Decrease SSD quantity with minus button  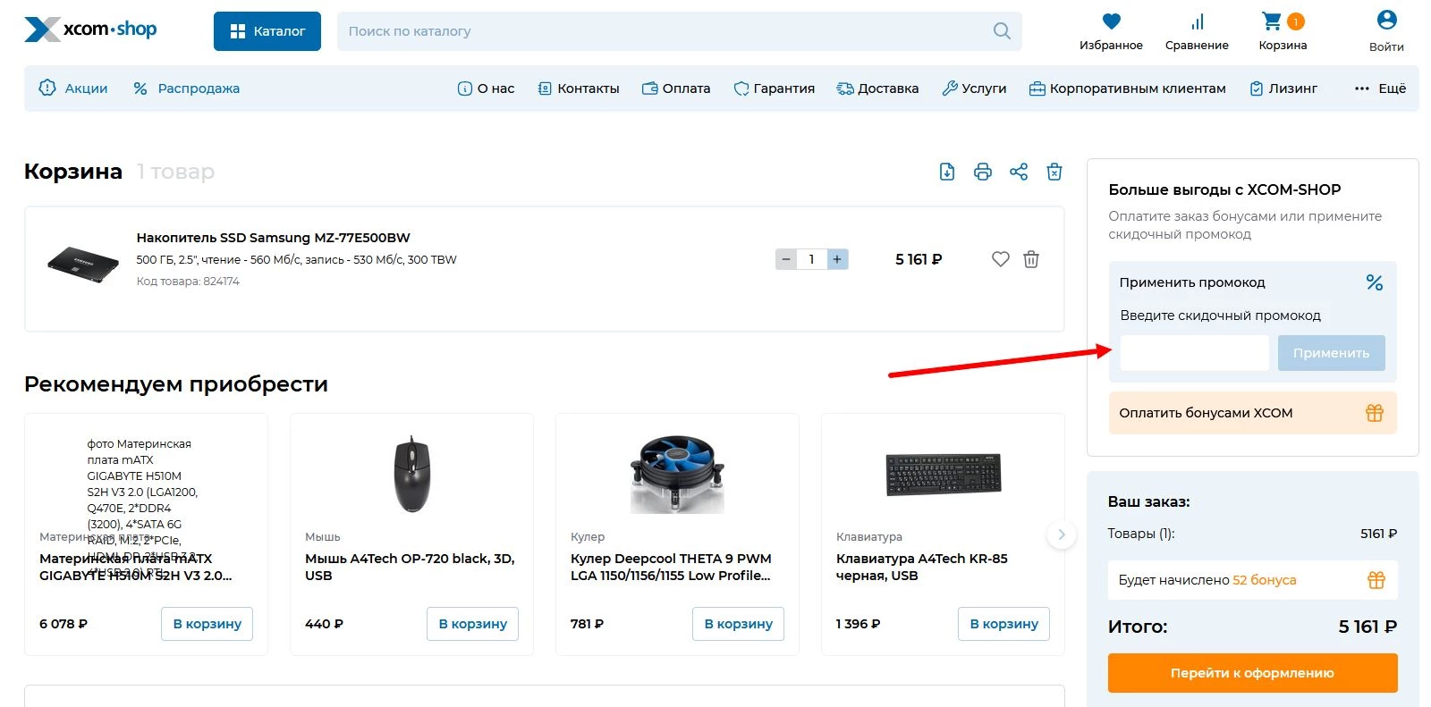786,259
